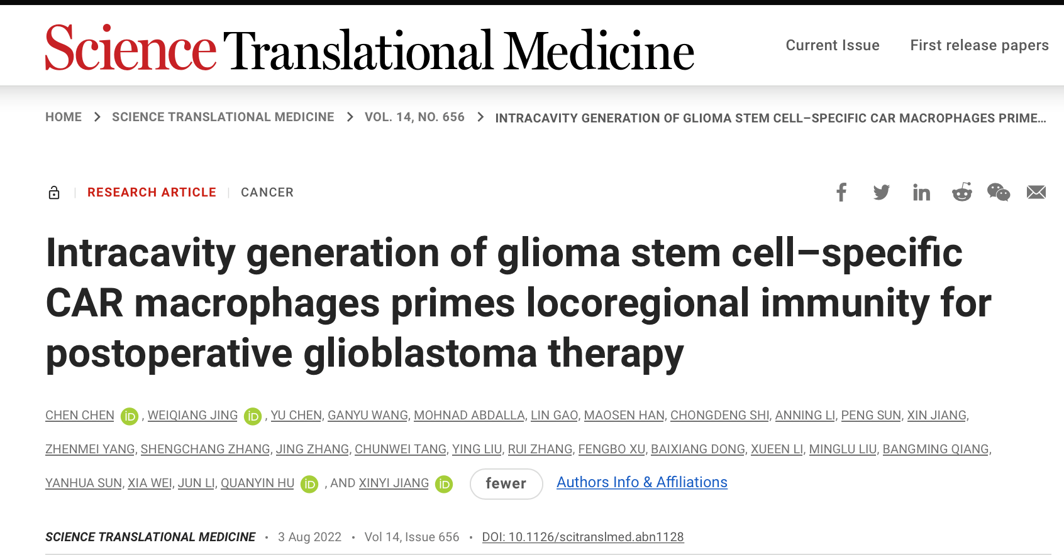
Task: Share through WeChat icon
Action: tap(999, 192)
